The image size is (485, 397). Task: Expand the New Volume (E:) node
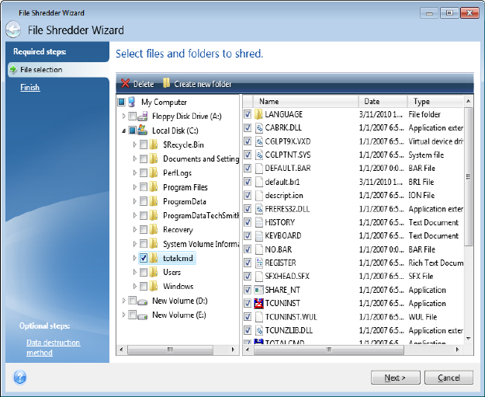[123, 315]
